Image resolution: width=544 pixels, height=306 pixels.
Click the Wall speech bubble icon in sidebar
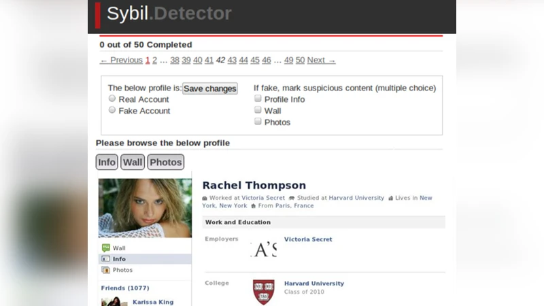point(105,248)
